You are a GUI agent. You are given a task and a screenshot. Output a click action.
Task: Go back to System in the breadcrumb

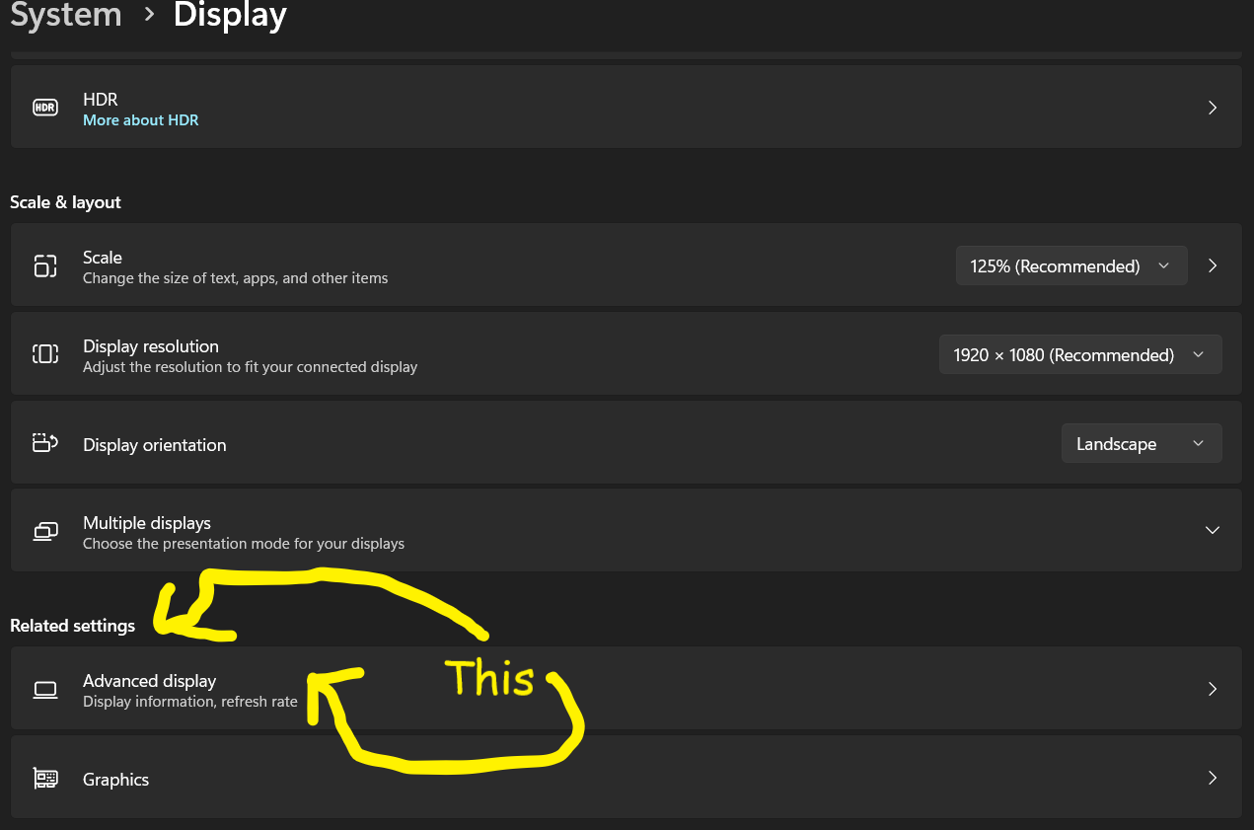pos(66,15)
